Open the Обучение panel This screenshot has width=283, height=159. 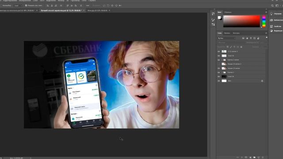276,14
